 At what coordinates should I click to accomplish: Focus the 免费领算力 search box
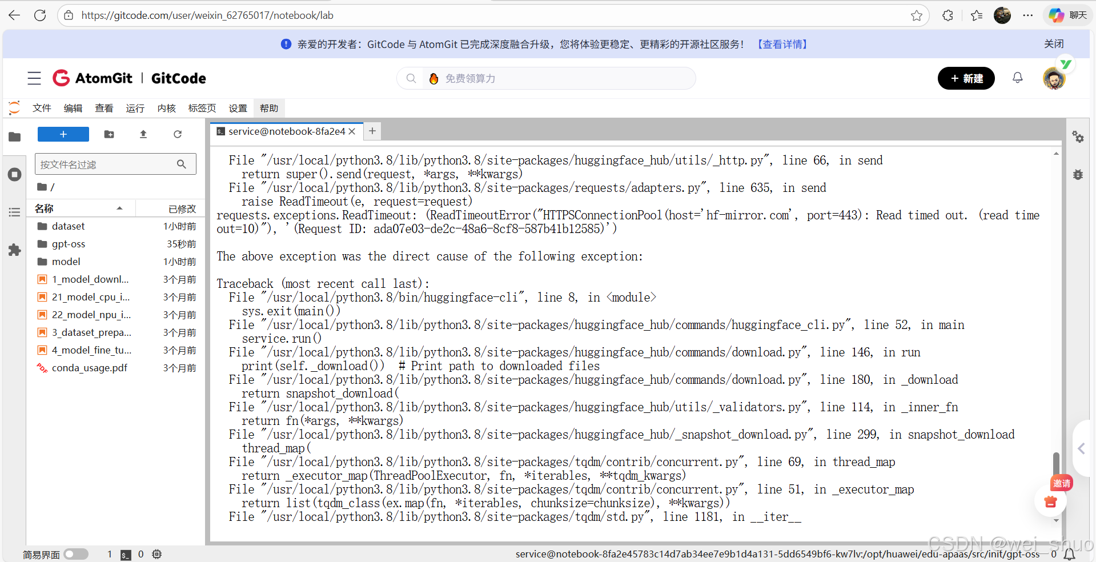pyautogui.click(x=546, y=78)
